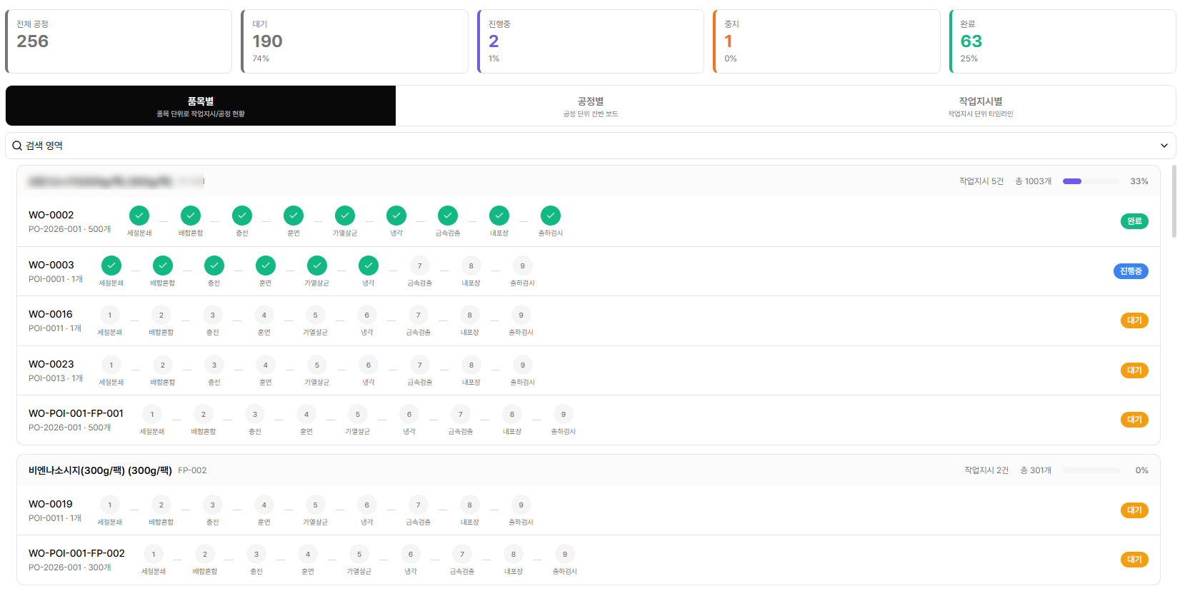Viewport: 1180px width, 591px height.
Task: Click the 대기 badge of WO-POI-001-FP-001
Action: pos(1134,420)
